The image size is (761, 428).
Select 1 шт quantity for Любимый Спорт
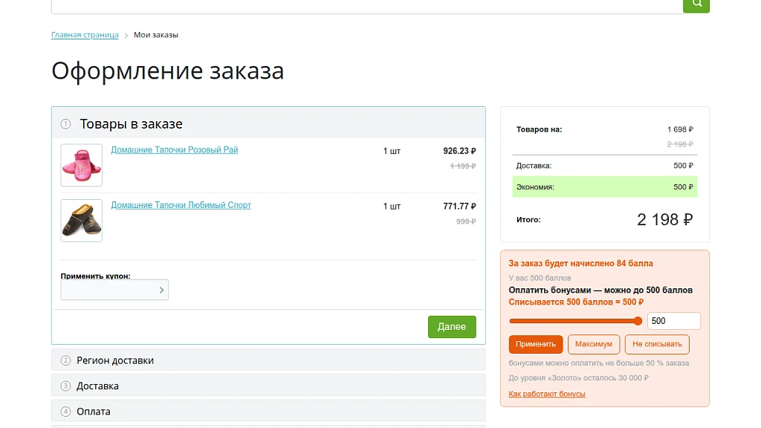tap(392, 207)
